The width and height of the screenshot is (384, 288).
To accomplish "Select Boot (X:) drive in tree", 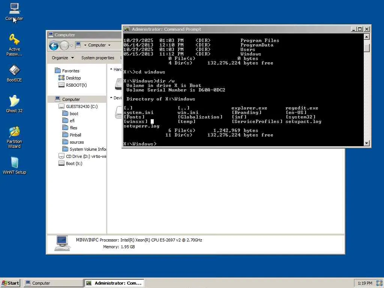I will coord(70,163).
